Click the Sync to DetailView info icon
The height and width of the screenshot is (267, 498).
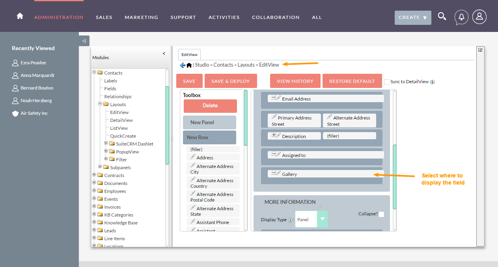pos(432,82)
